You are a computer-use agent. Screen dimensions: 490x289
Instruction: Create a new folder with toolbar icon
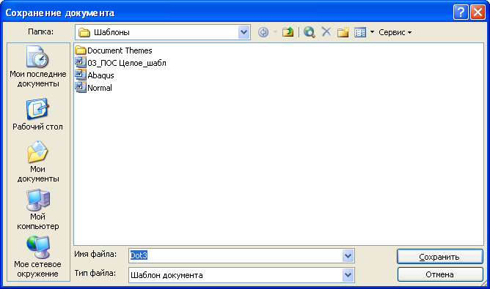(343, 32)
